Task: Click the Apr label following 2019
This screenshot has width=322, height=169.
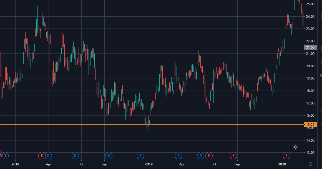Action: pyautogui.click(x=182, y=164)
